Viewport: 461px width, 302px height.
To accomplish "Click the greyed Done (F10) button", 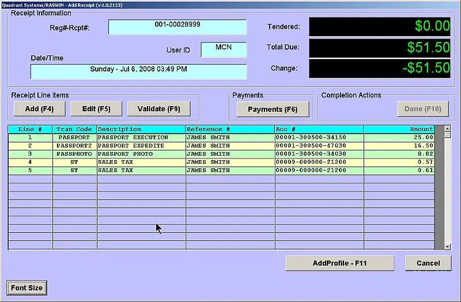I will [423, 109].
